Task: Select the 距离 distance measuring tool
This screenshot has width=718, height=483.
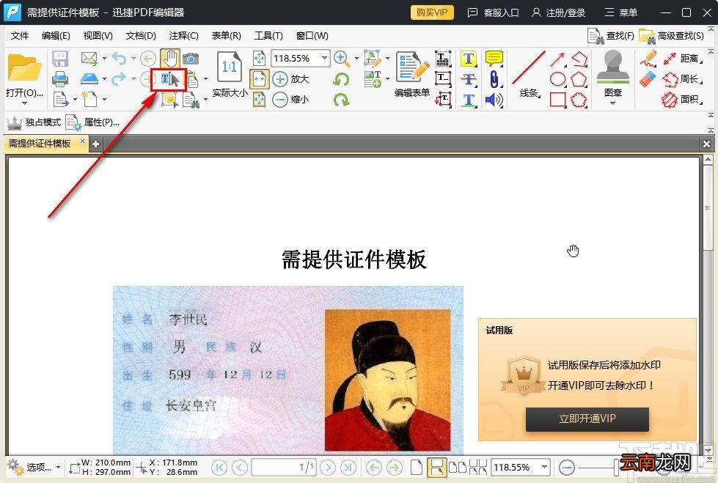Action: coord(682,59)
